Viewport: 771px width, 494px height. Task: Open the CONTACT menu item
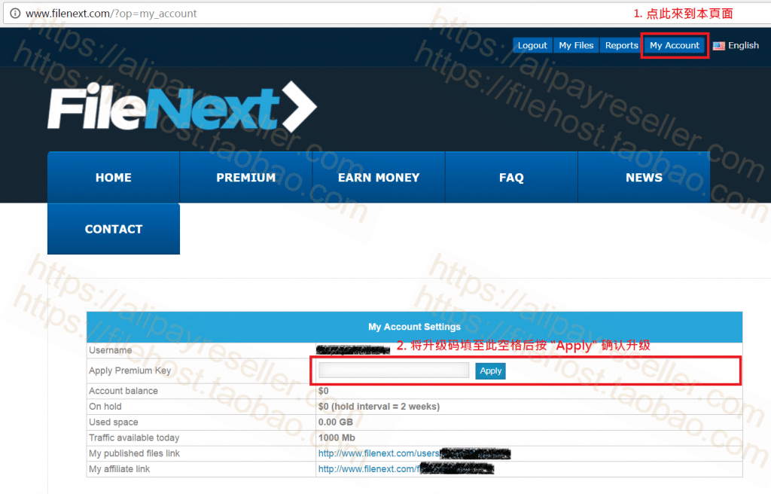113,229
